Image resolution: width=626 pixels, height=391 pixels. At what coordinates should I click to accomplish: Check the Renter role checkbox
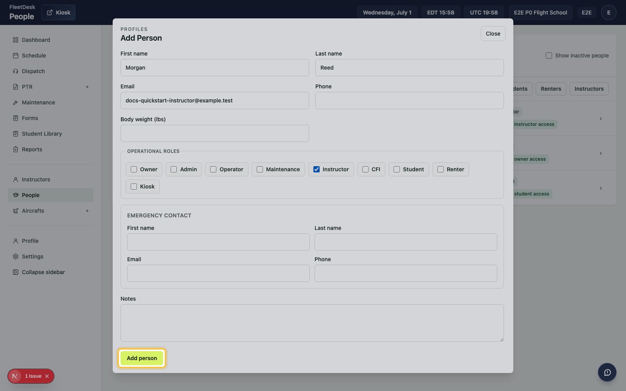click(x=441, y=169)
